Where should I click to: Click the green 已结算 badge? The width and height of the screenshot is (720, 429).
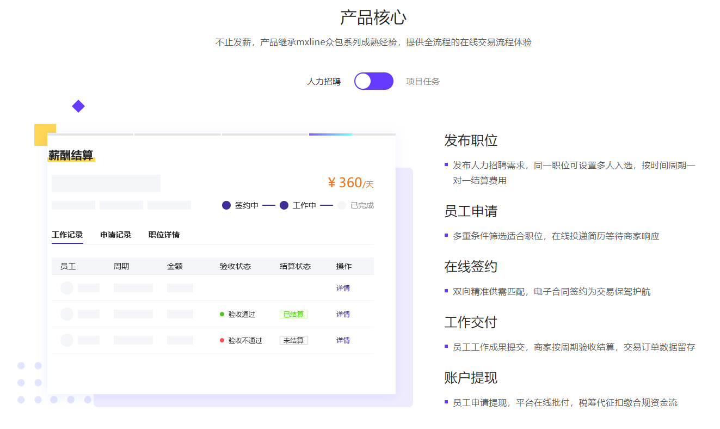click(293, 314)
